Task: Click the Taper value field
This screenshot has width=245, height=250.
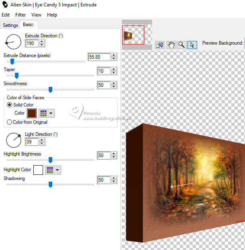Action: (x=103, y=71)
